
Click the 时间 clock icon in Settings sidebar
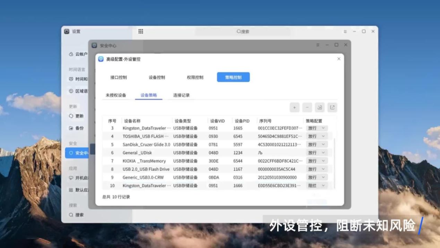pos(71,79)
